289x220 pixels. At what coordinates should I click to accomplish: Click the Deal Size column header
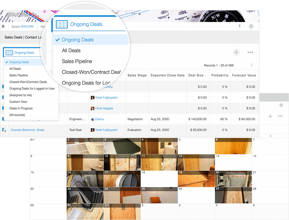(x=196, y=75)
